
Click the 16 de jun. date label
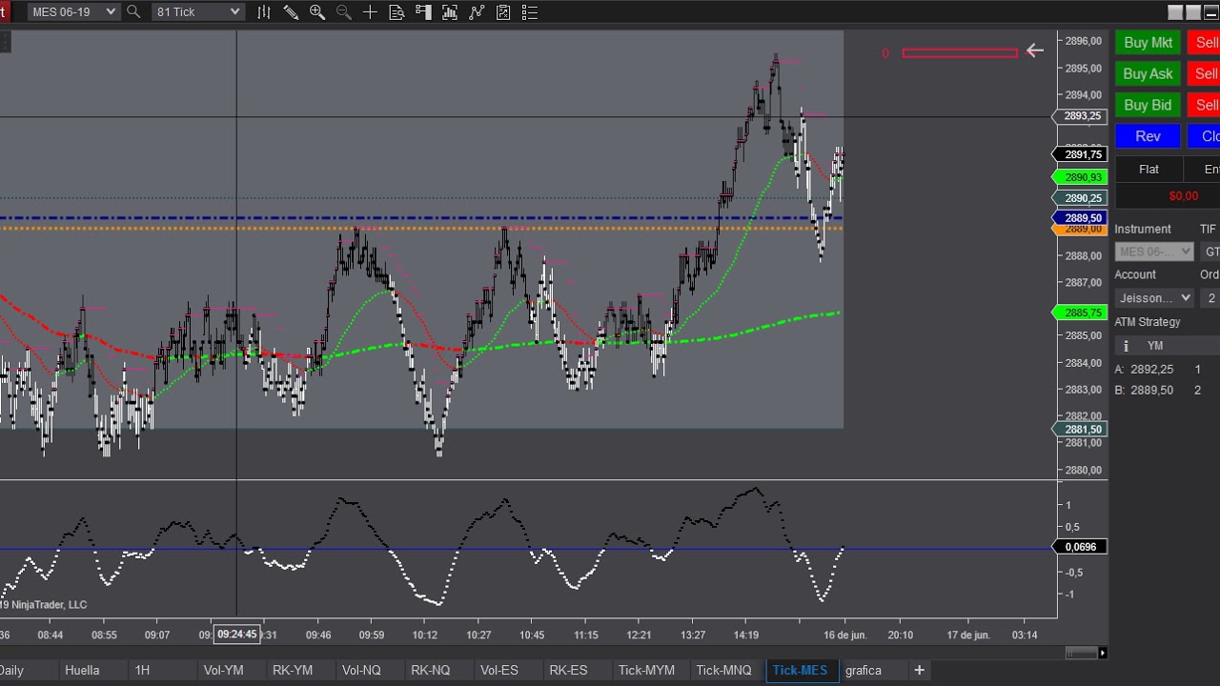845,635
